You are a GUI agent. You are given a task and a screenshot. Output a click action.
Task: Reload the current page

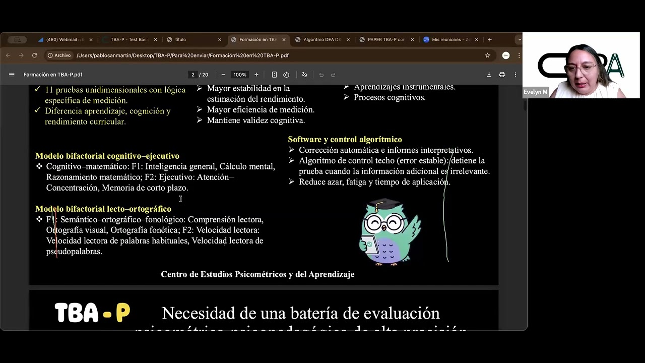point(34,55)
